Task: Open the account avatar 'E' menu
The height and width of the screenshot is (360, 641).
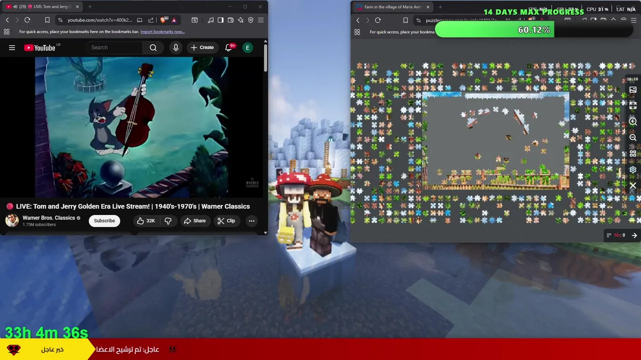Action: click(x=247, y=47)
